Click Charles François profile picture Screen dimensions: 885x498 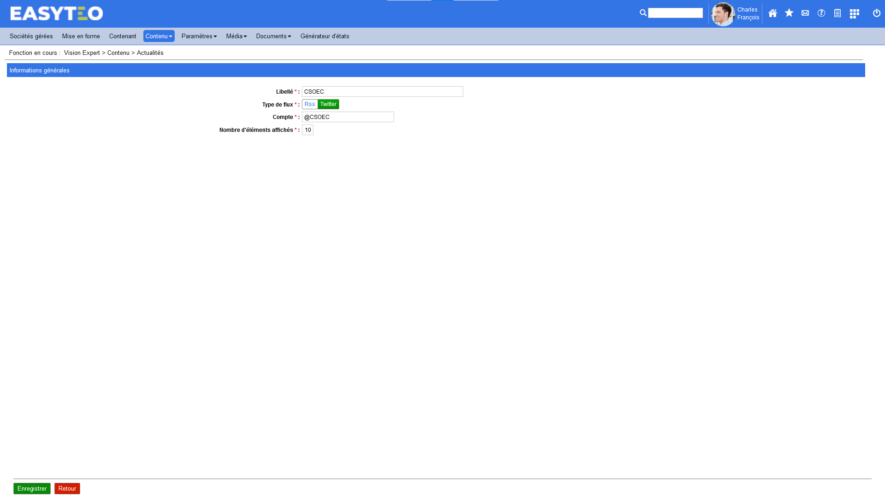click(723, 14)
